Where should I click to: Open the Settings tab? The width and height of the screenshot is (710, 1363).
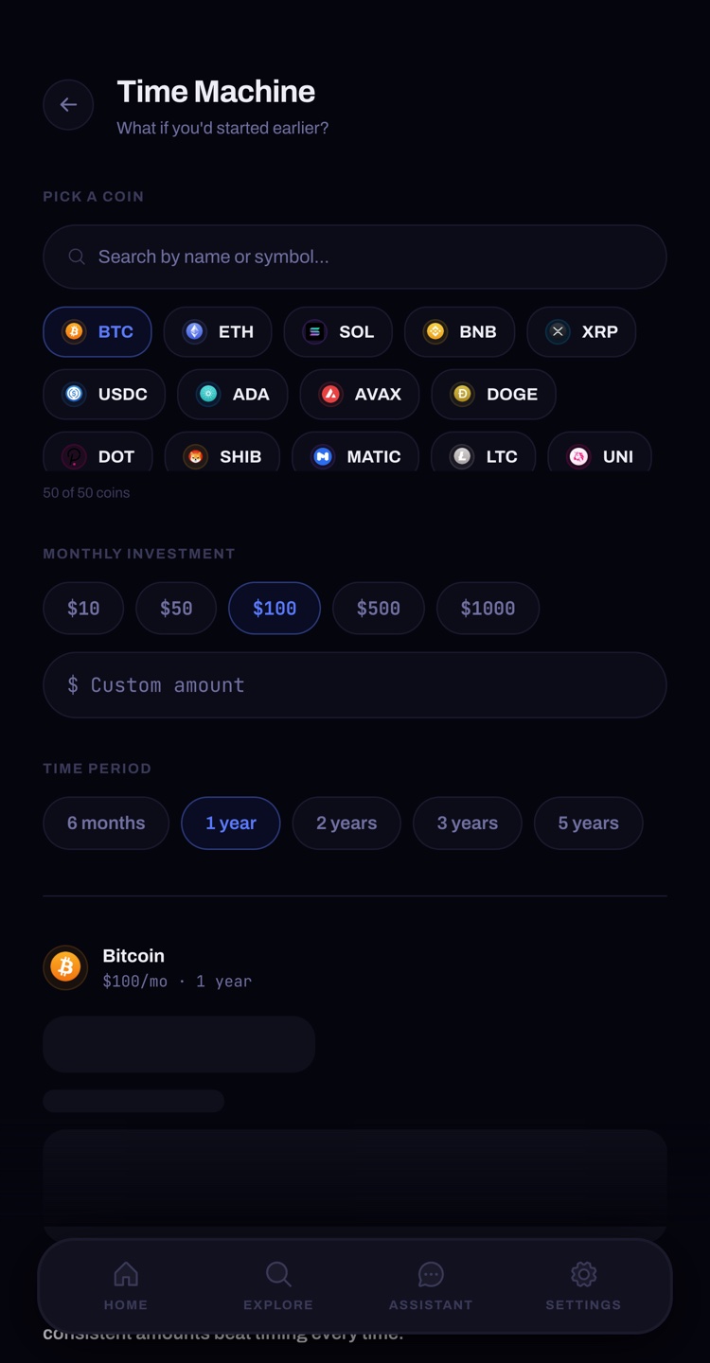pyautogui.click(x=583, y=1285)
